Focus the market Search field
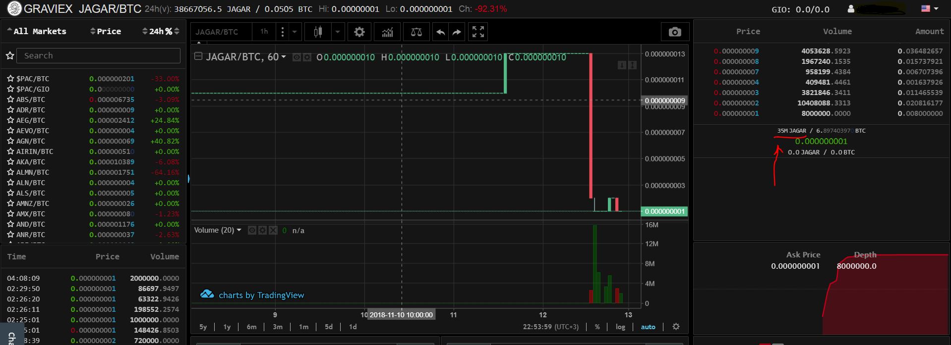The height and width of the screenshot is (345, 951). (x=98, y=55)
